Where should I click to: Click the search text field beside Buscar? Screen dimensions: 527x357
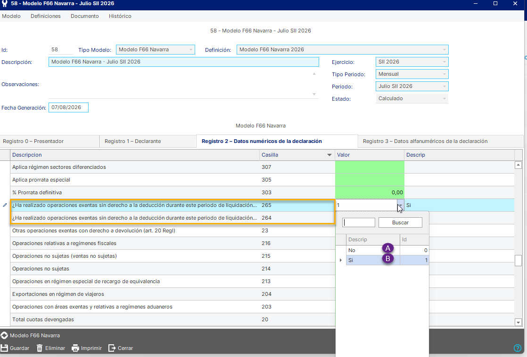[x=359, y=222]
